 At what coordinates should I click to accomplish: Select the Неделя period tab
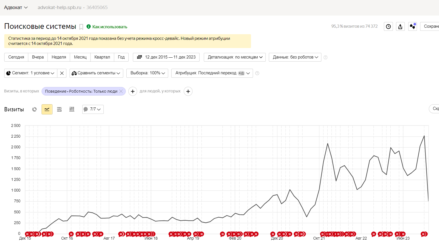59,57
